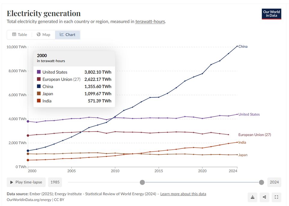Screen dimensions: 289x206
Task: Click the share icon button
Action: pos(264,197)
